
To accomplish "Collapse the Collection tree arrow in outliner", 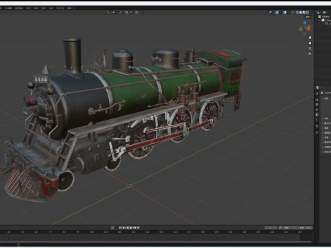I will pyautogui.click(x=319, y=20).
